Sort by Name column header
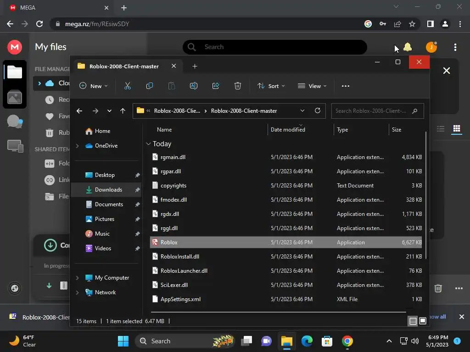 click(x=164, y=130)
